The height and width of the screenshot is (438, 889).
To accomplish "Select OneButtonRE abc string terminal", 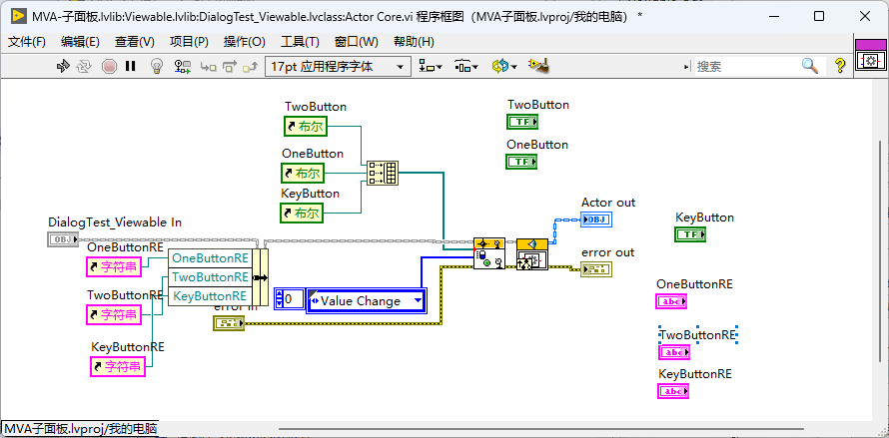I will coord(671,301).
